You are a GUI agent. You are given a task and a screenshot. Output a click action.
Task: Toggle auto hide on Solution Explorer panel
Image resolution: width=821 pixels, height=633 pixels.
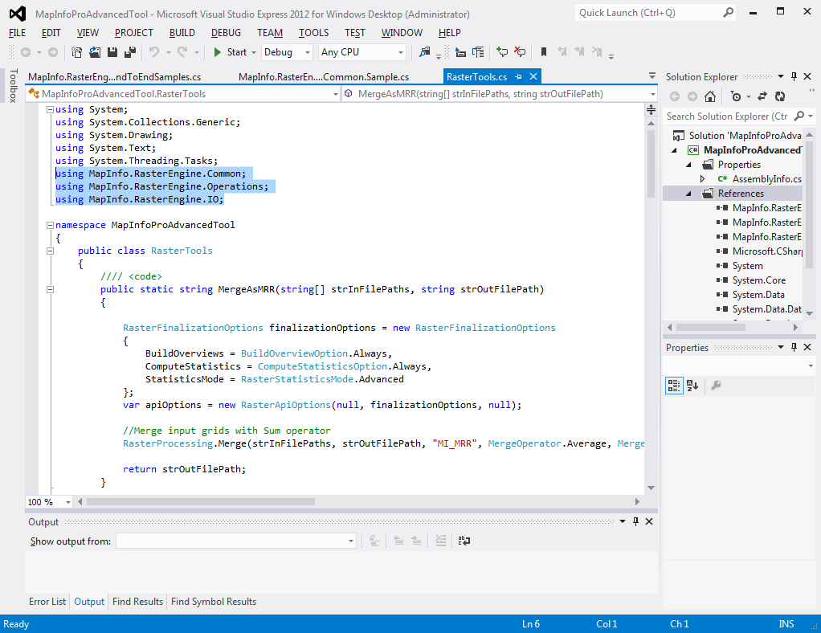[x=794, y=76]
